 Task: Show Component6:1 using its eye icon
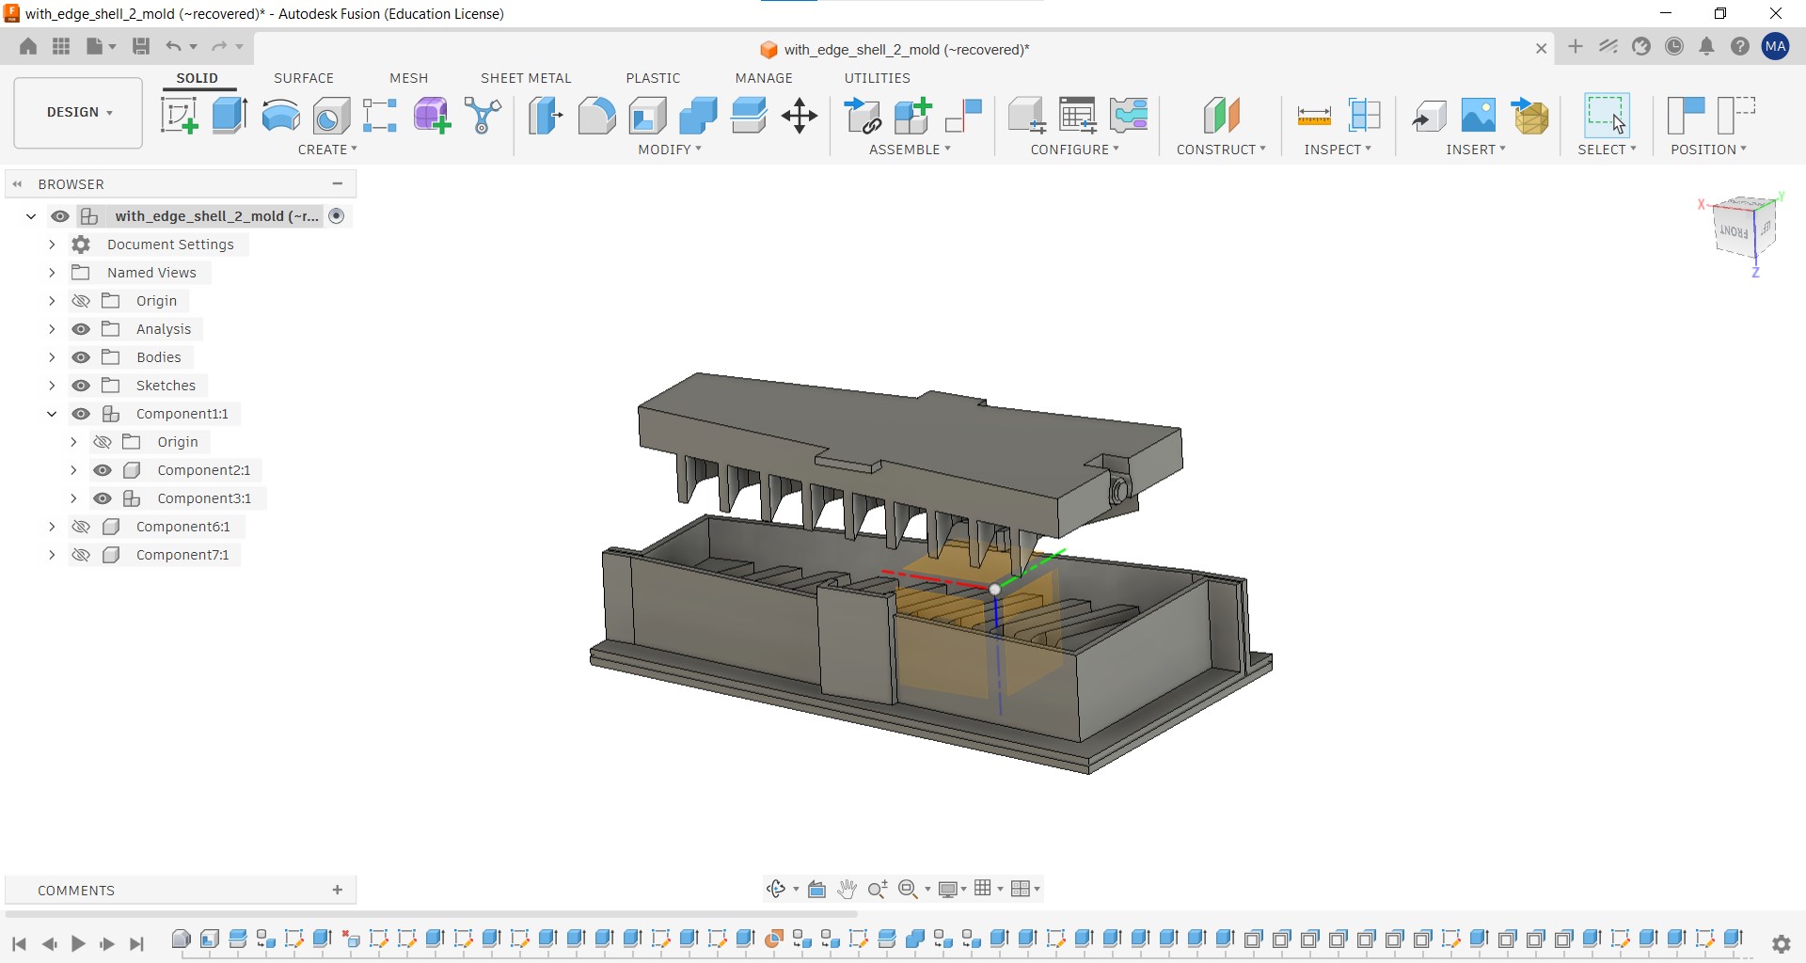coord(81,527)
